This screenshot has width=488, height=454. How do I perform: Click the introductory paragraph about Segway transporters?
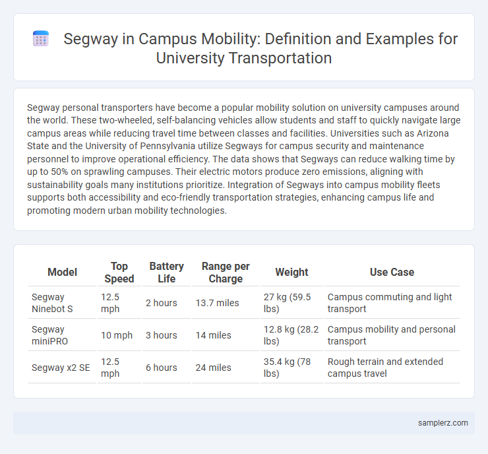point(244,159)
